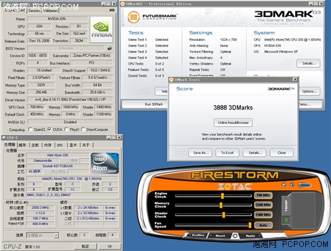Open the SPD tab in CPU-Z
The image size is (331, 251).
pyautogui.click(x=60, y=145)
